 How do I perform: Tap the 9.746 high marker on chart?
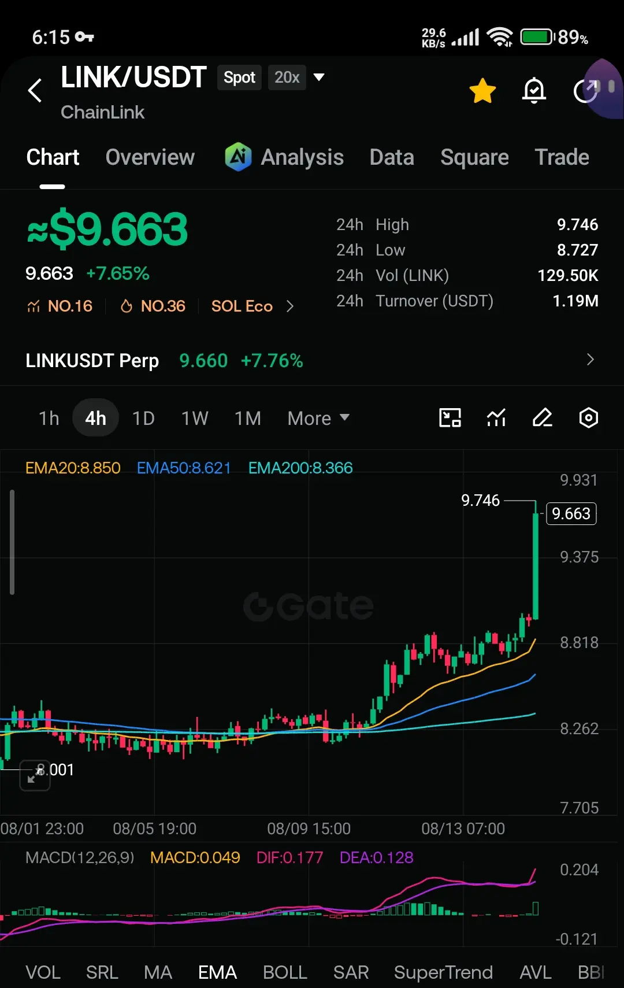(480, 500)
